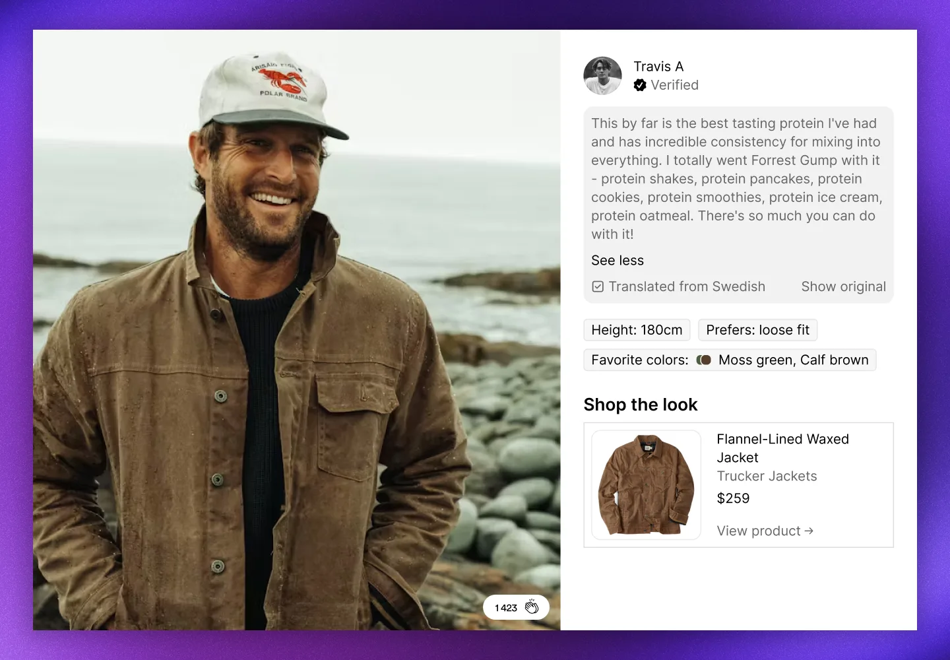Click the Trucker Jackets category text
Viewport: 950px width, 660px height.
(x=767, y=476)
